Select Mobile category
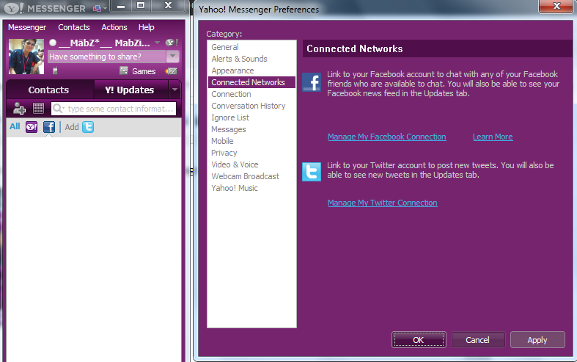 pyautogui.click(x=251, y=141)
